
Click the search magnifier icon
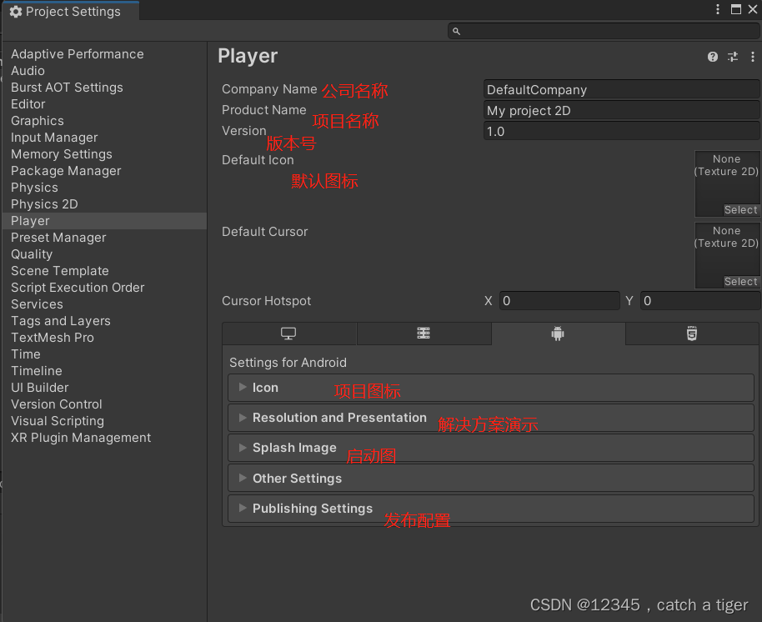456,31
